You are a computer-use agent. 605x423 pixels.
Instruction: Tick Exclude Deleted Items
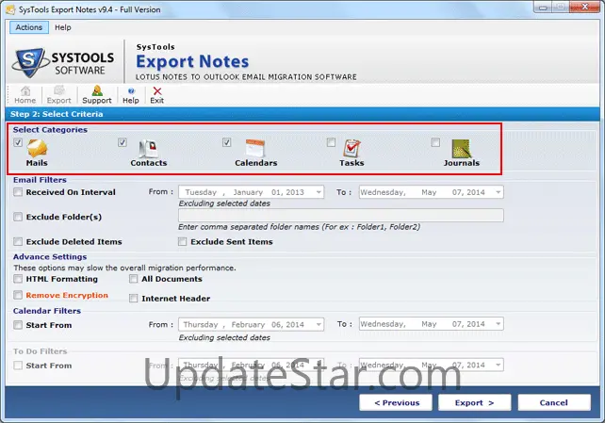[x=18, y=242]
